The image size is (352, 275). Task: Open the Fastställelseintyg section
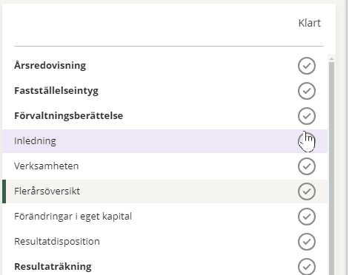(56, 91)
